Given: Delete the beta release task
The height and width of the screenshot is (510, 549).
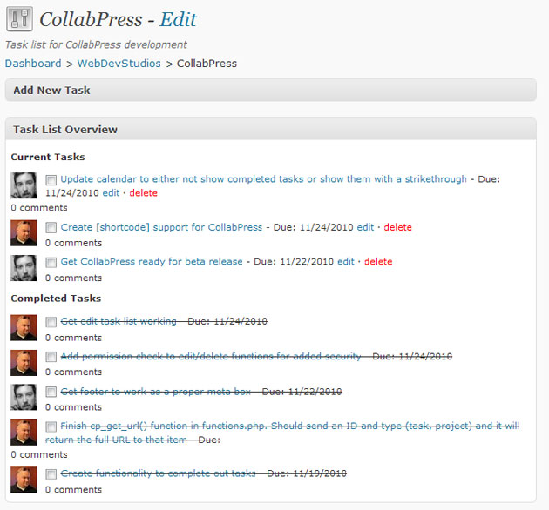Looking at the screenshot, I should point(378,262).
